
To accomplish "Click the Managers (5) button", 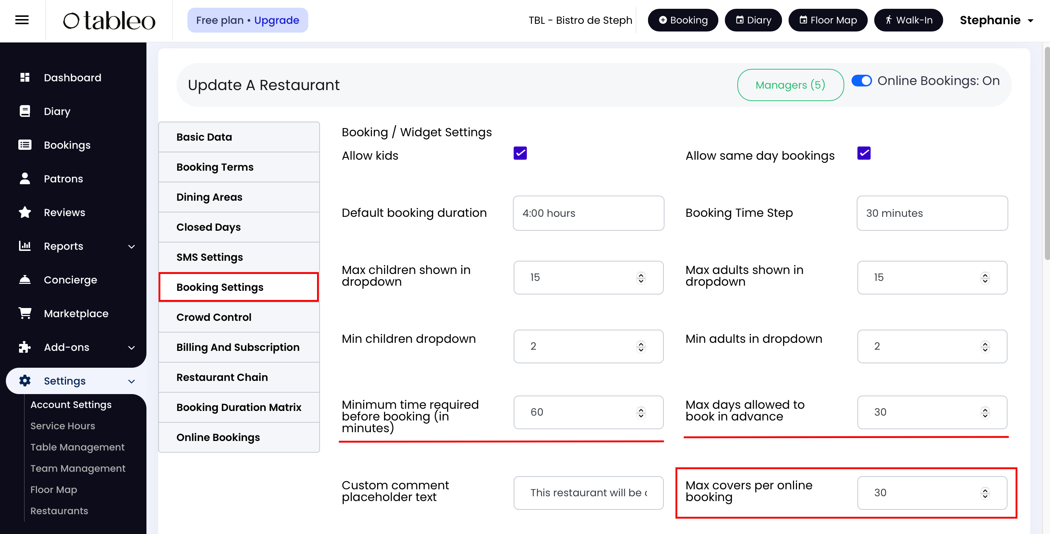I will (790, 85).
